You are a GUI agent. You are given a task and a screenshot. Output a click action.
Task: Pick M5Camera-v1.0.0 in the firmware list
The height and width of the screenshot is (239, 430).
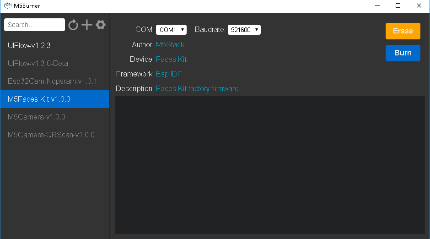37,117
